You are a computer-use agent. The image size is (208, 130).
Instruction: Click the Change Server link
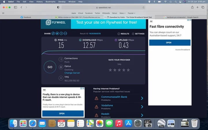72,73
